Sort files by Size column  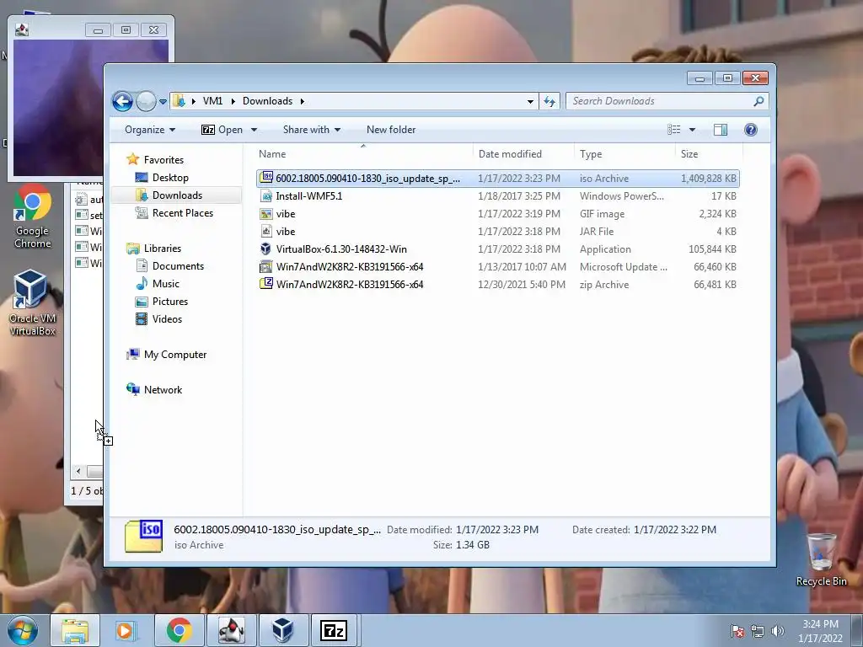pyautogui.click(x=709, y=154)
